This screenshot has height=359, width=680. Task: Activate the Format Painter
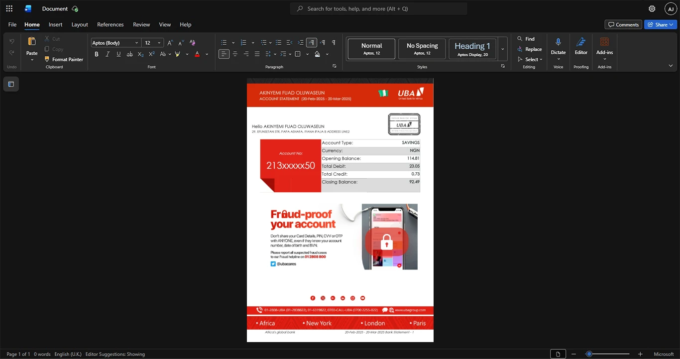(64, 59)
